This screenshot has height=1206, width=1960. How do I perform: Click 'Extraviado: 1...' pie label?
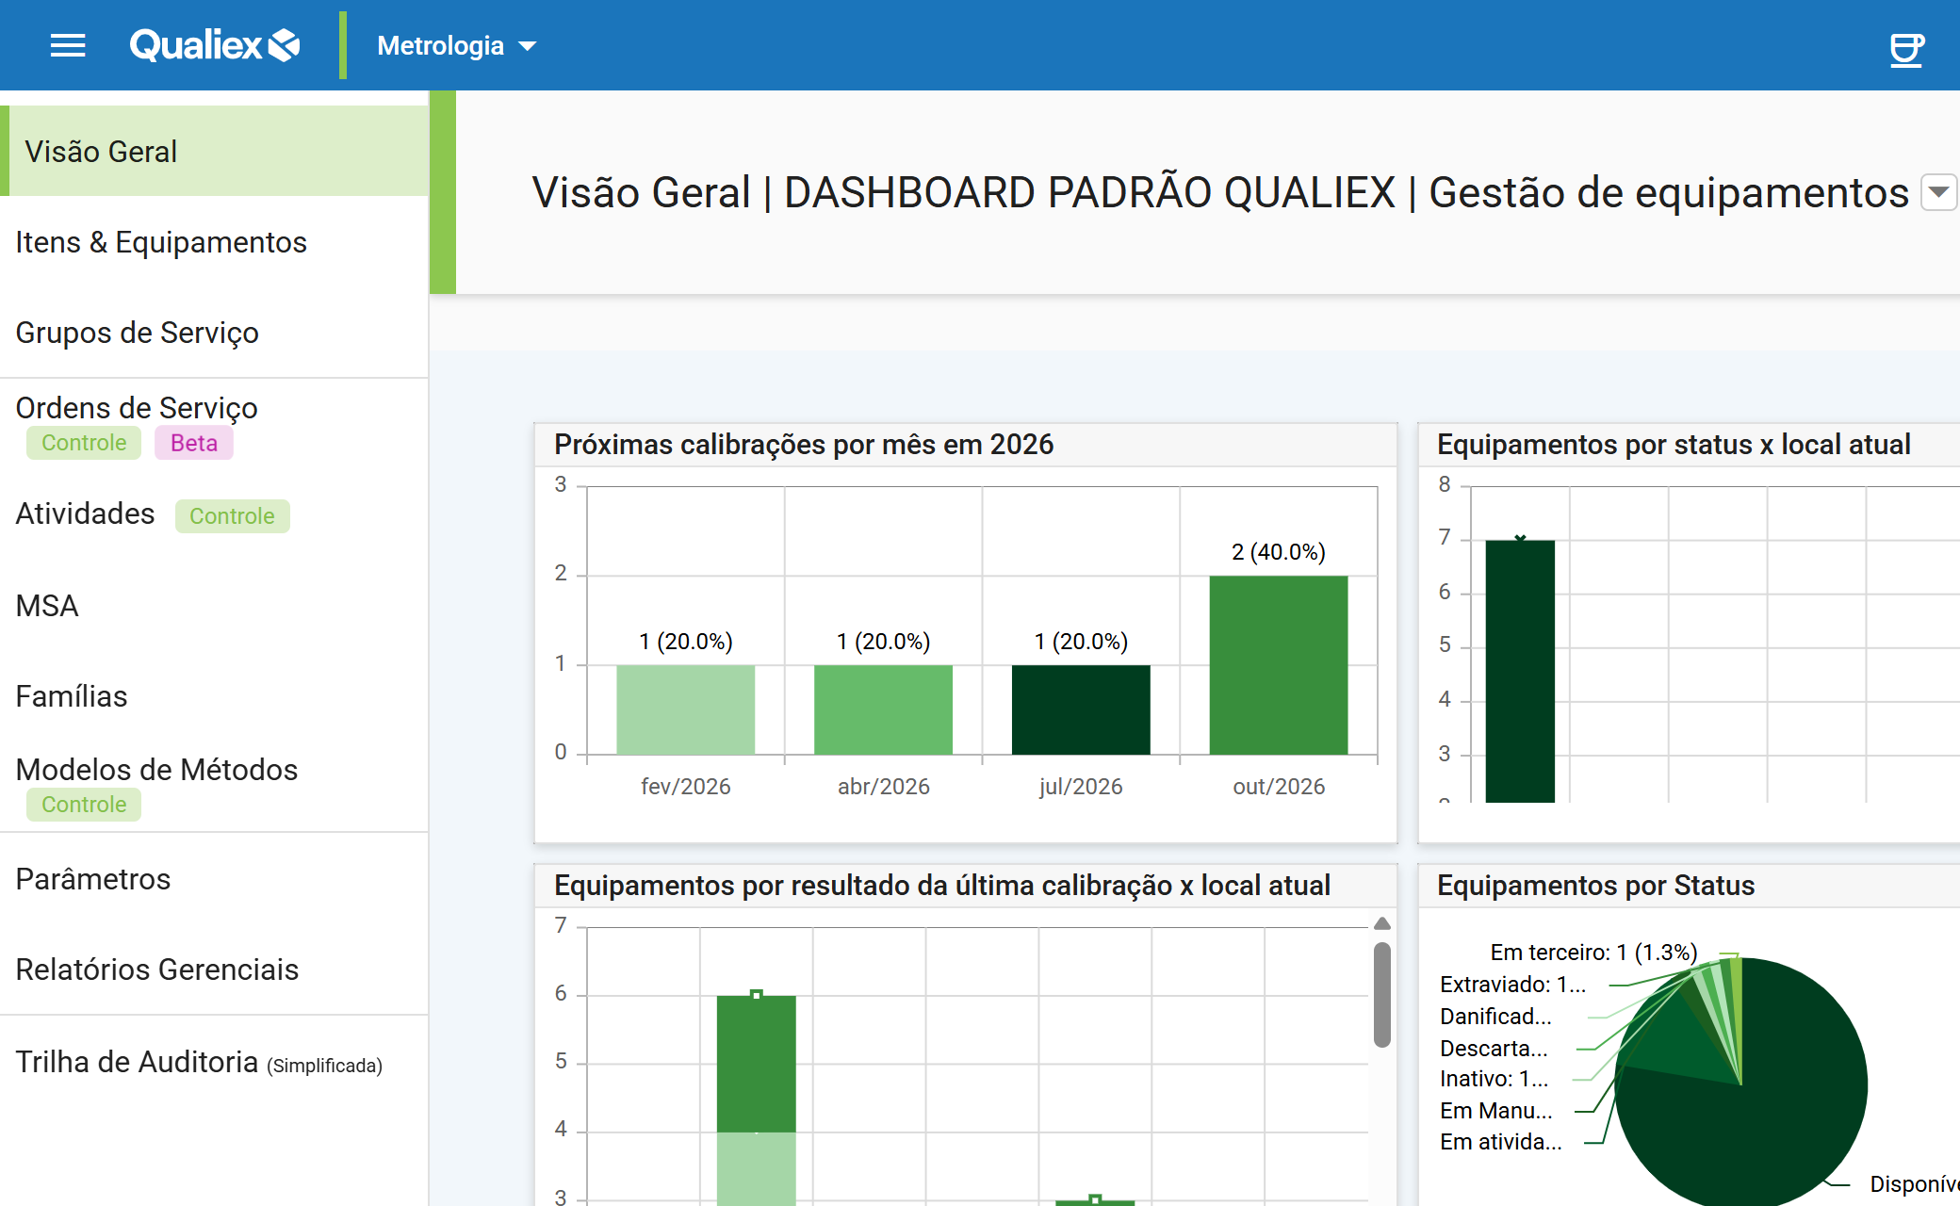click(1512, 985)
